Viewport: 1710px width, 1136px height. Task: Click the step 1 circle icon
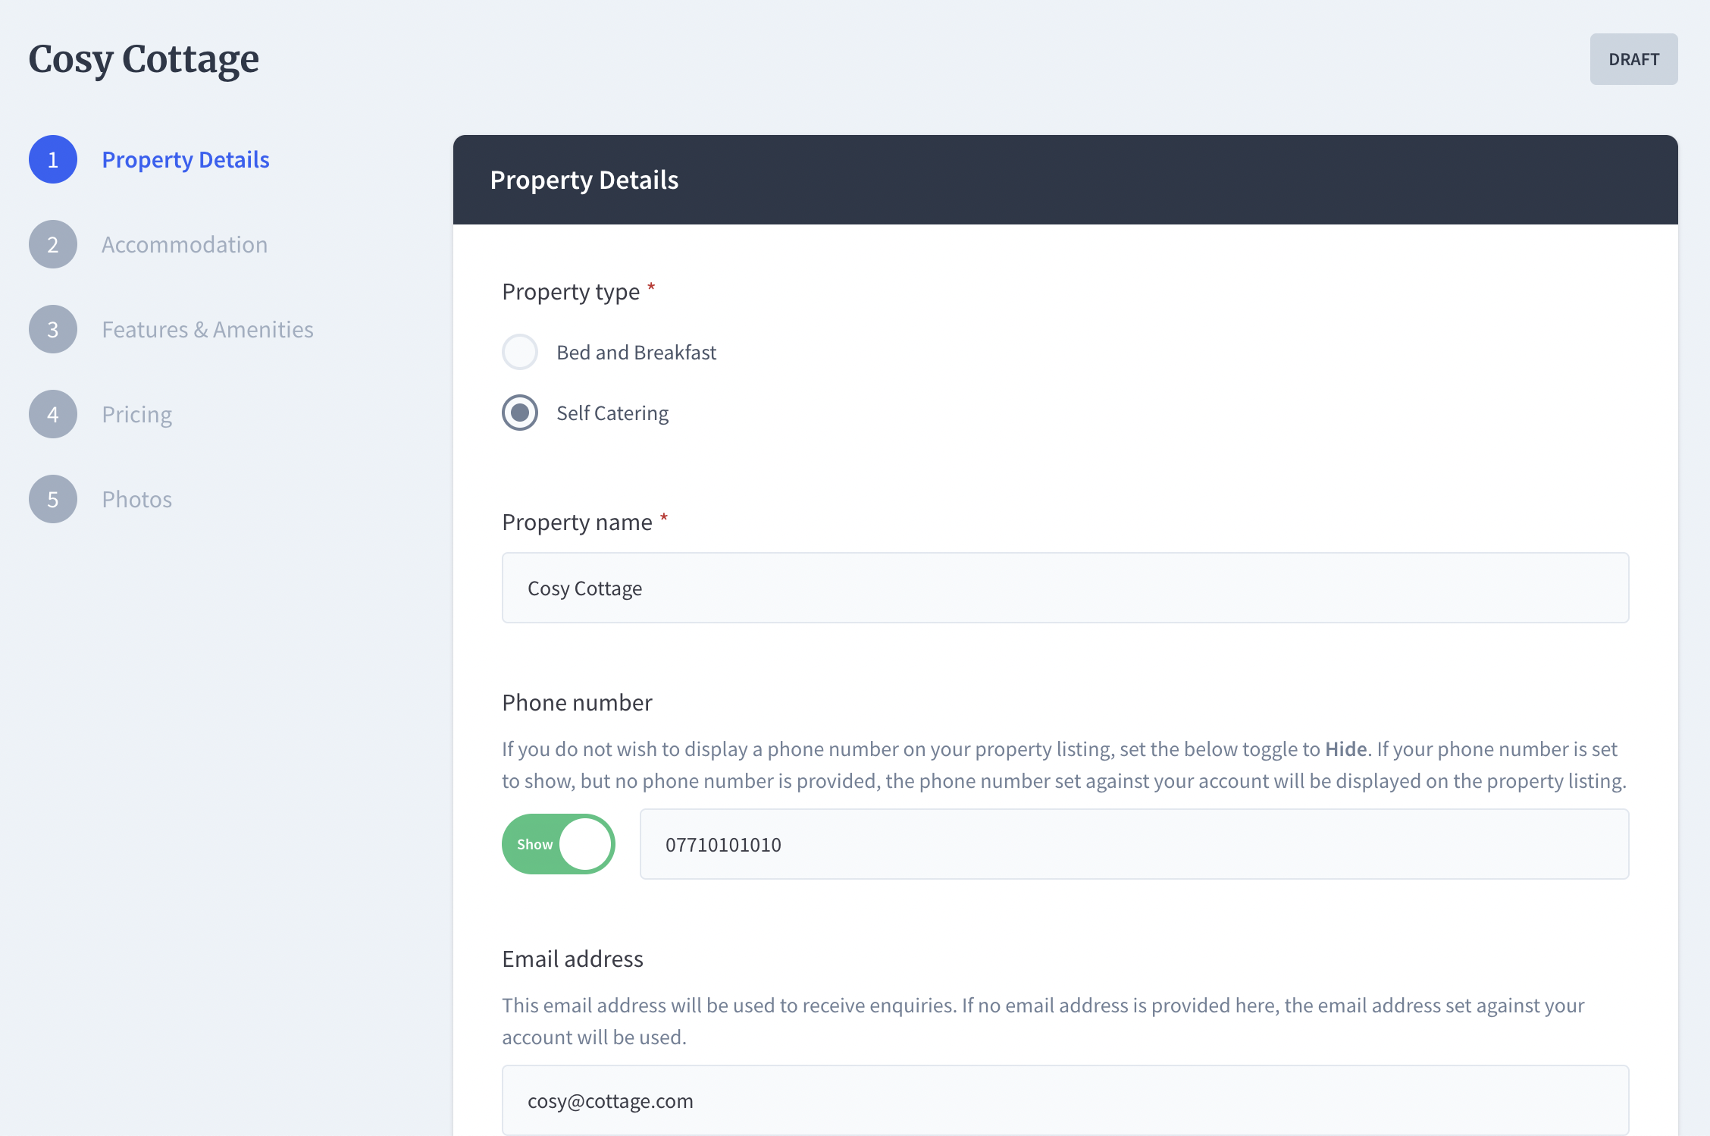click(53, 159)
